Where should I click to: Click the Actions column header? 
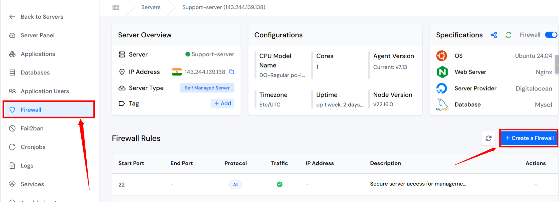click(536, 163)
